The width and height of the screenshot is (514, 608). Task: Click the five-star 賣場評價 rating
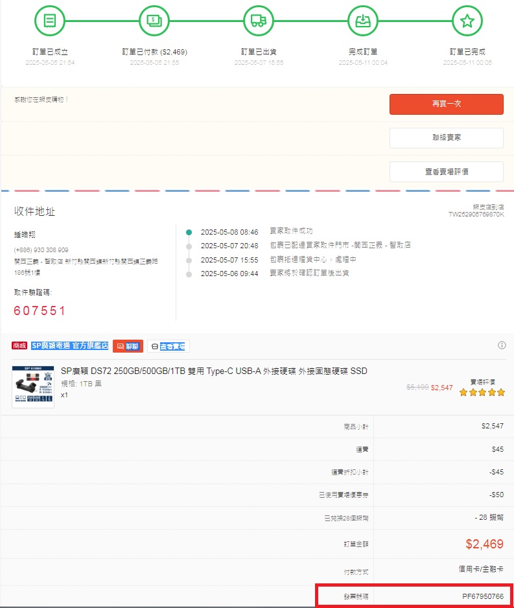482,392
